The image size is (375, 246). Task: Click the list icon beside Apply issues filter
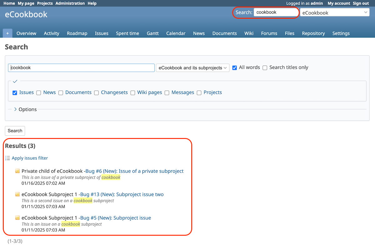point(7,158)
